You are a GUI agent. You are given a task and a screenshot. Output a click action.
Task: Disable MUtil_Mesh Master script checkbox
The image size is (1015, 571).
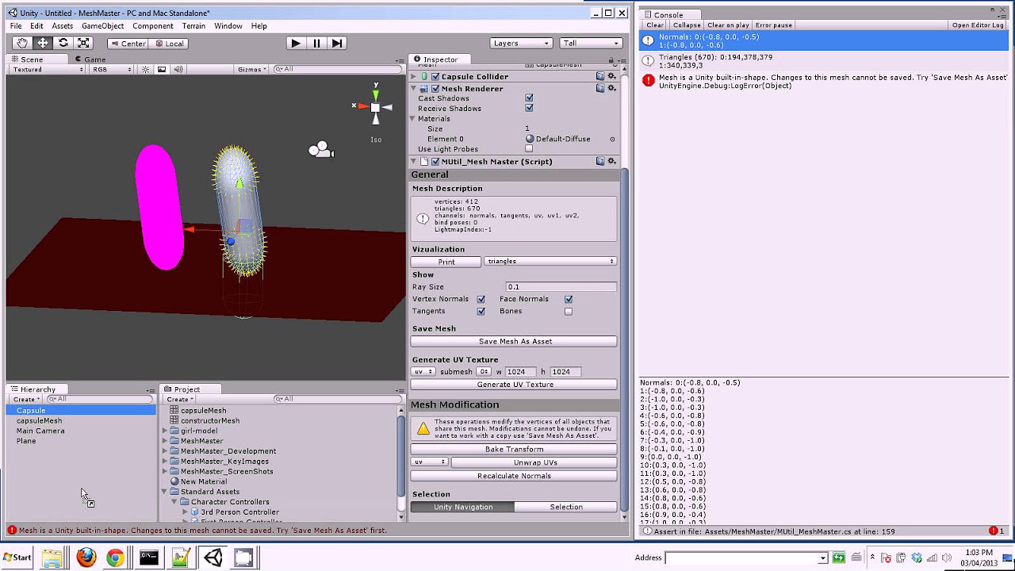point(435,162)
